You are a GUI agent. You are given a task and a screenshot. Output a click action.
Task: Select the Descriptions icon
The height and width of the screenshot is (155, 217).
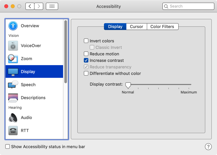(13, 98)
